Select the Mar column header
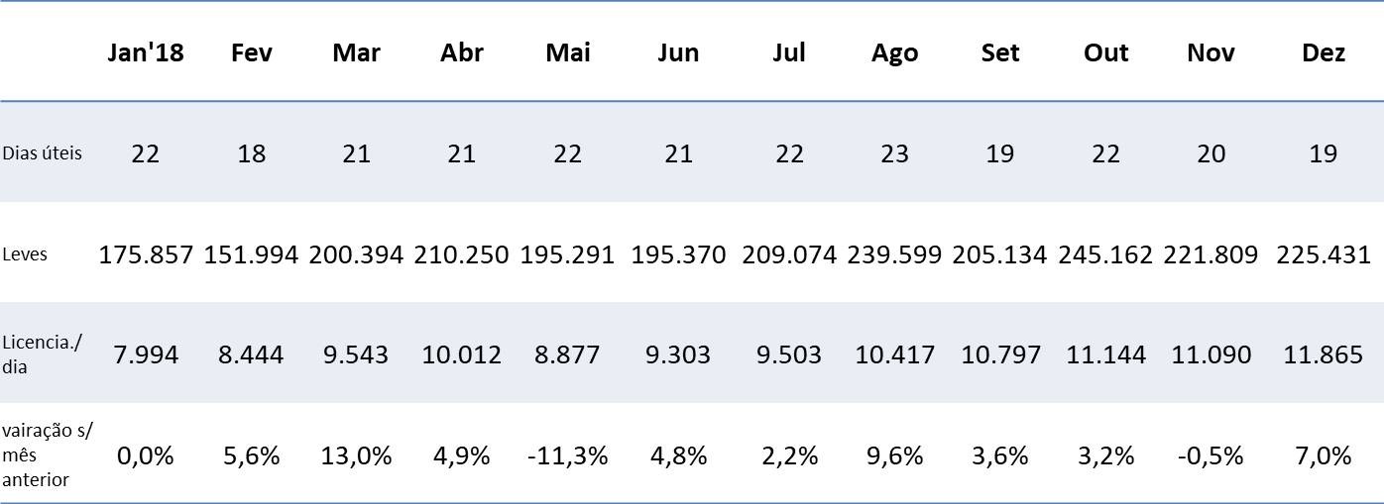This screenshot has width=1384, height=504. [x=356, y=53]
